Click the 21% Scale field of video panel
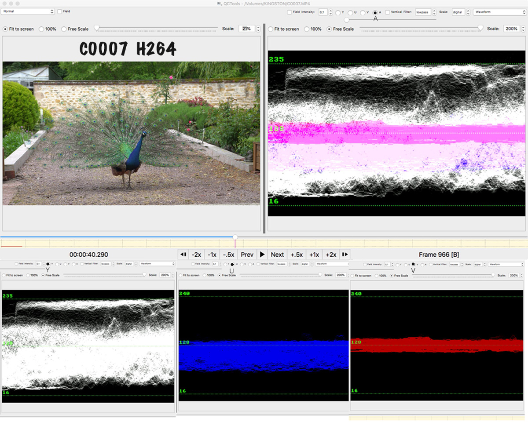Screen dimensions: 528x422 click(247, 29)
